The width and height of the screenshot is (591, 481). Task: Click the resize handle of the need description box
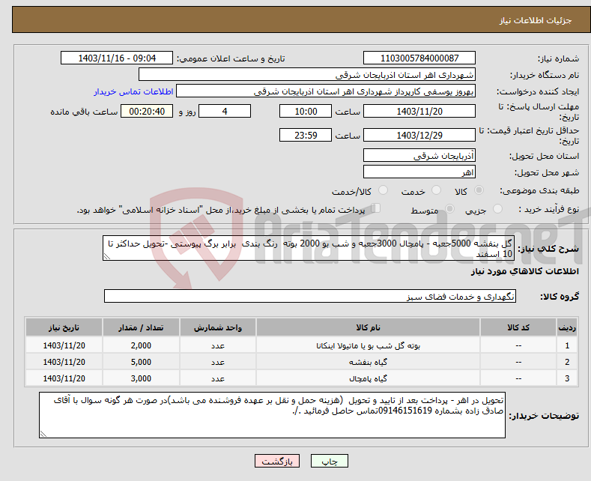click(x=107, y=257)
